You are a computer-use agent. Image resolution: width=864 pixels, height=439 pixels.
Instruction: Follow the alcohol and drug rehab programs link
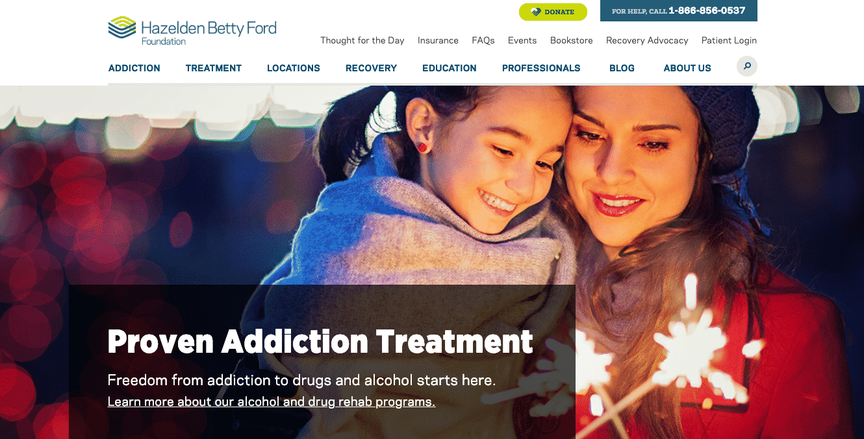click(272, 402)
